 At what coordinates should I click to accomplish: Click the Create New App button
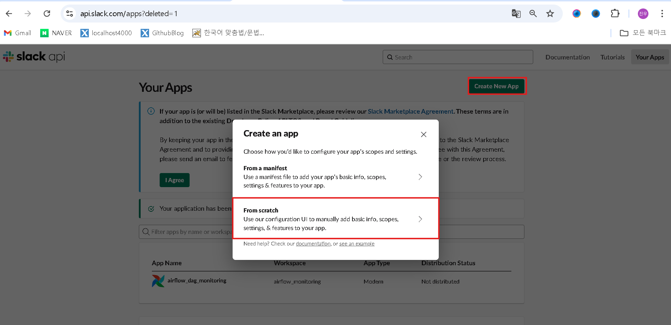pos(497,86)
